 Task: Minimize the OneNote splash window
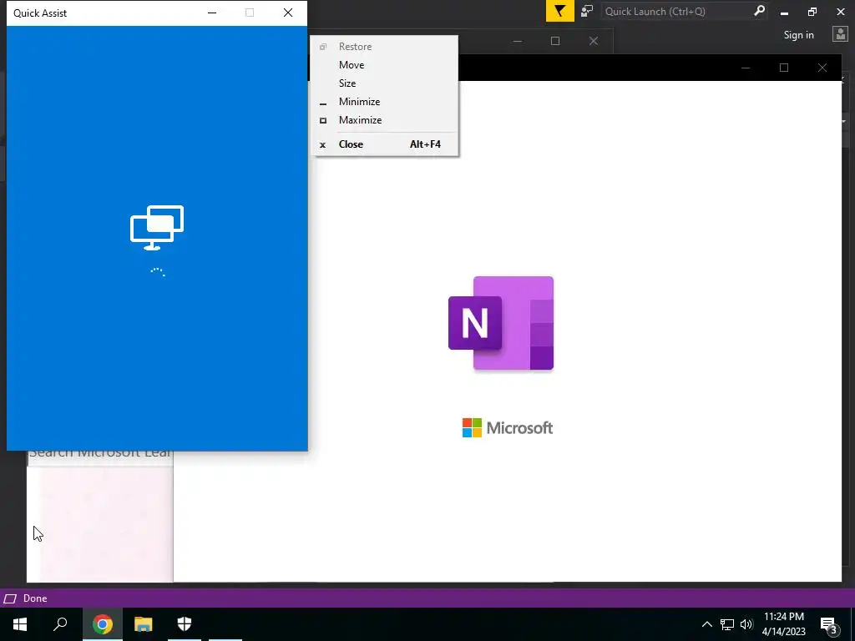746,68
